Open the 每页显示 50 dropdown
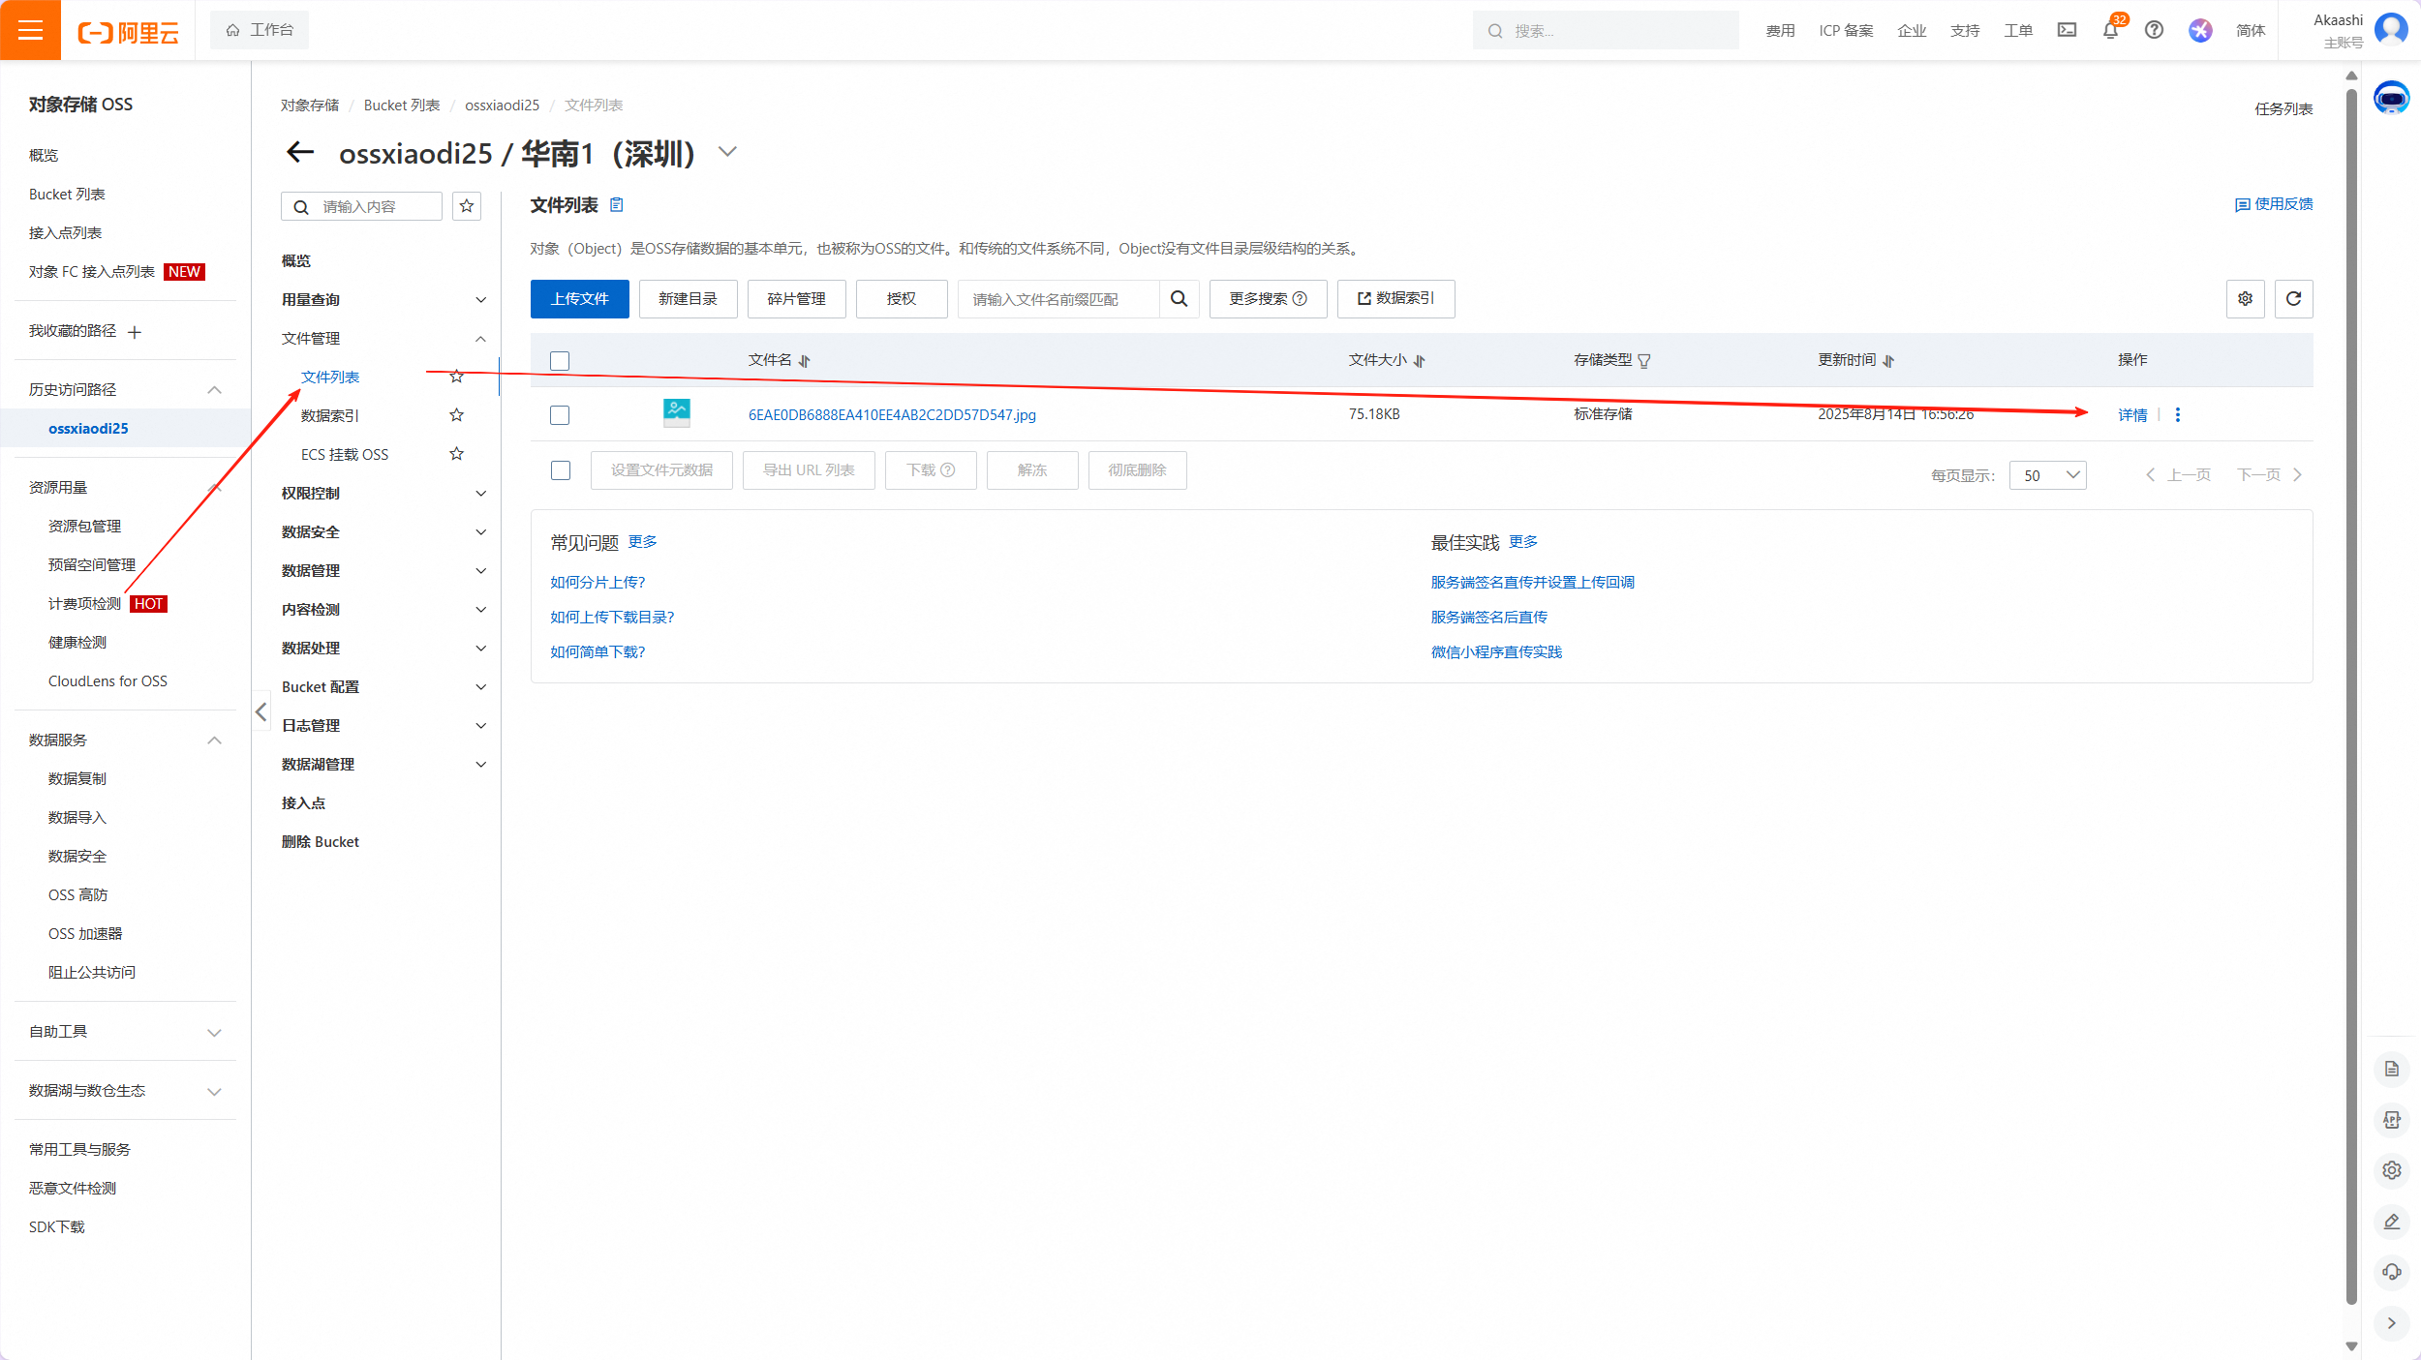 coord(2047,475)
